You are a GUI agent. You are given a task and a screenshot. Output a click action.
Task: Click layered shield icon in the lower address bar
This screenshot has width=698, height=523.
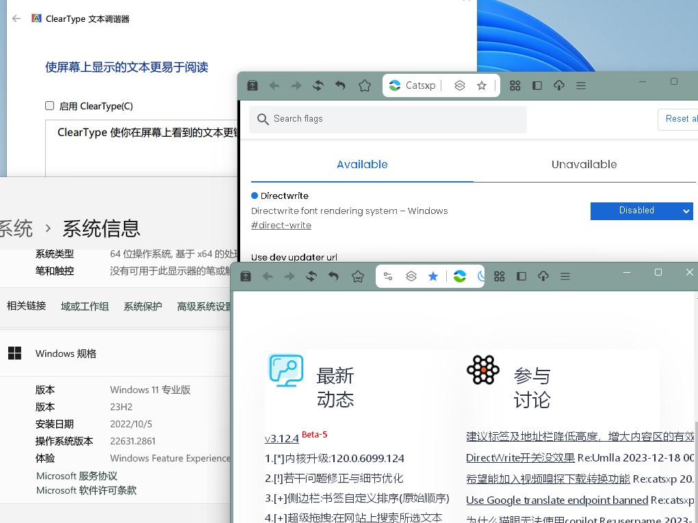[411, 277]
